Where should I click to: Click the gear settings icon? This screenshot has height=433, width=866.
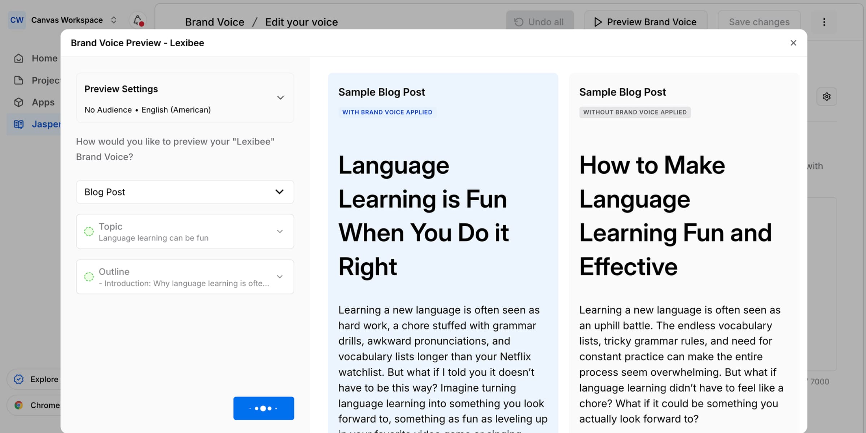click(x=826, y=97)
